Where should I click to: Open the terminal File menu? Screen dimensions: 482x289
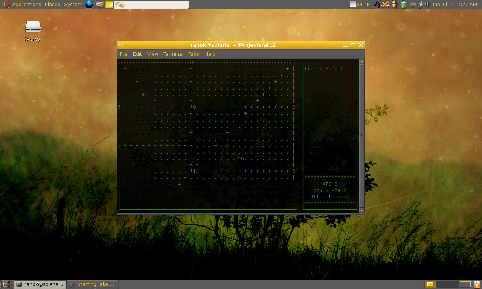pos(124,54)
